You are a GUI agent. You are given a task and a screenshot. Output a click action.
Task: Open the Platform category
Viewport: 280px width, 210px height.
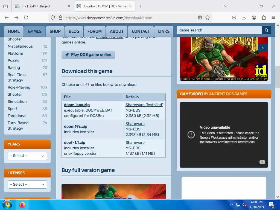pyautogui.click(x=15, y=53)
